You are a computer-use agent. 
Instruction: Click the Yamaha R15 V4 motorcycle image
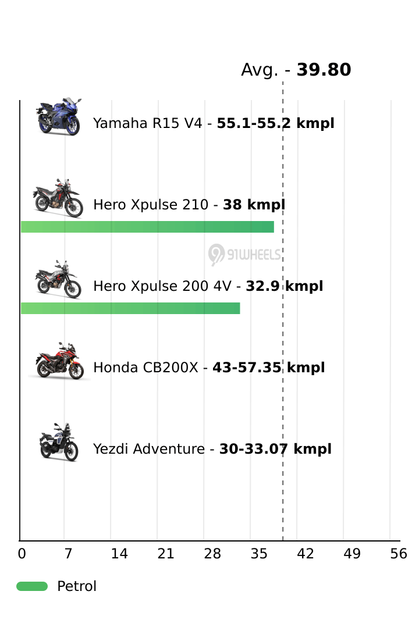pos(58,117)
